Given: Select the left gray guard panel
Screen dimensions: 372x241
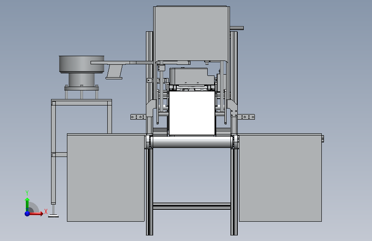Looking at the screenshot, I should point(106,178).
